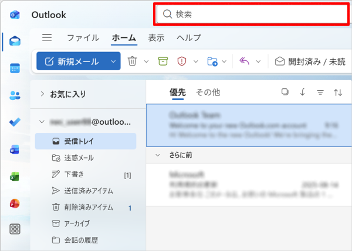The image size is (352, 251).
Task: Click the Outlook title text
Action: click(49, 15)
